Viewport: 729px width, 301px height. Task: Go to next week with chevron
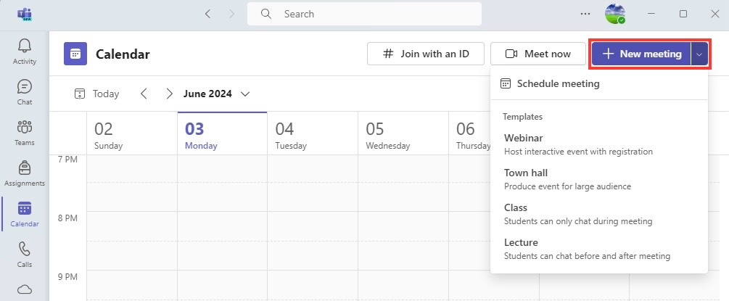[x=170, y=94]
